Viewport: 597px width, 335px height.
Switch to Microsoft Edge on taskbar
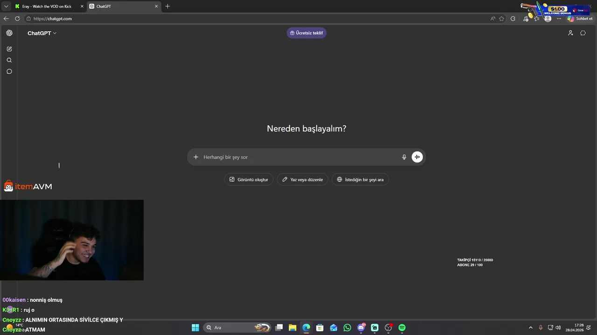point(306,328)
